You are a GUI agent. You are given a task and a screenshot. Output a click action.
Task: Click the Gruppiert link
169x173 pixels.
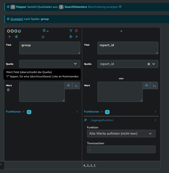point(17,19)
